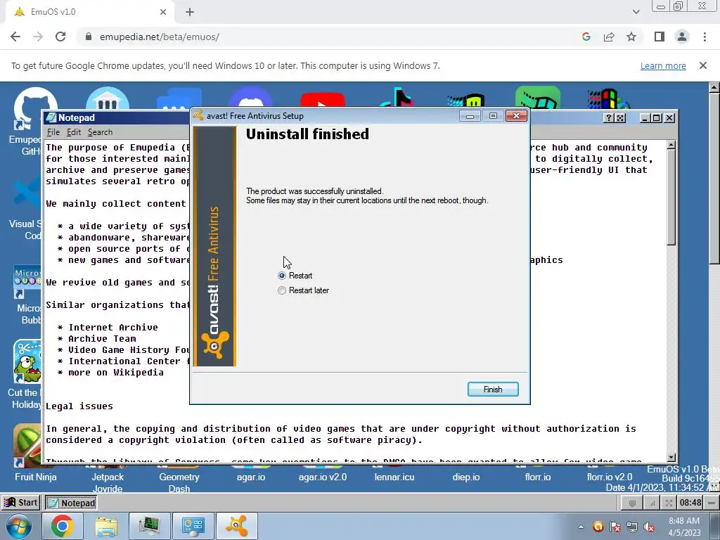Click the avast icon on Windows taskbar
This screenshot has height=540, width=720.
point(236,526)
